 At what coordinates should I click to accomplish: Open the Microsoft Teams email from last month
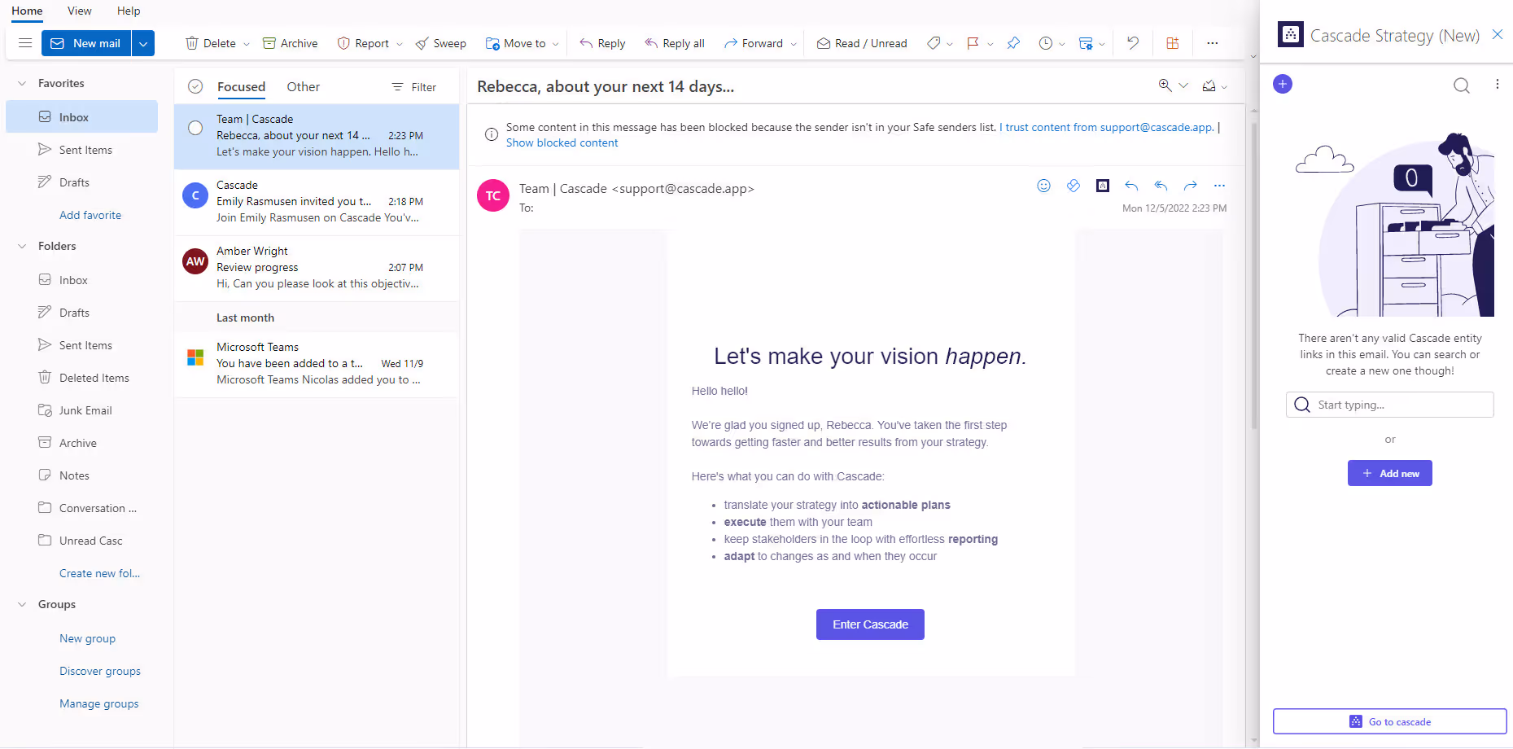point(317,364)
